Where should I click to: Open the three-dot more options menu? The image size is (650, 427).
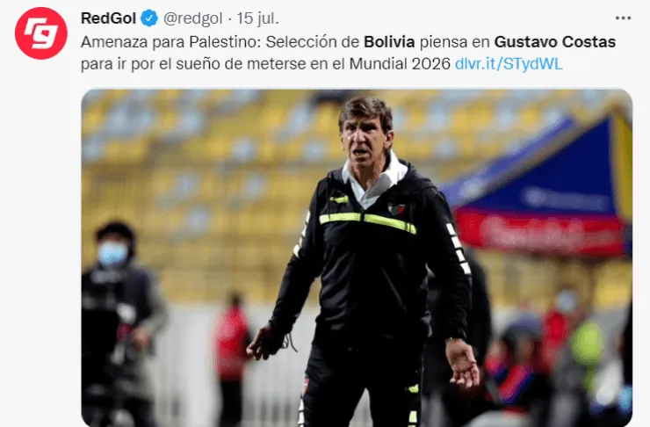click(x=623, y=18)
